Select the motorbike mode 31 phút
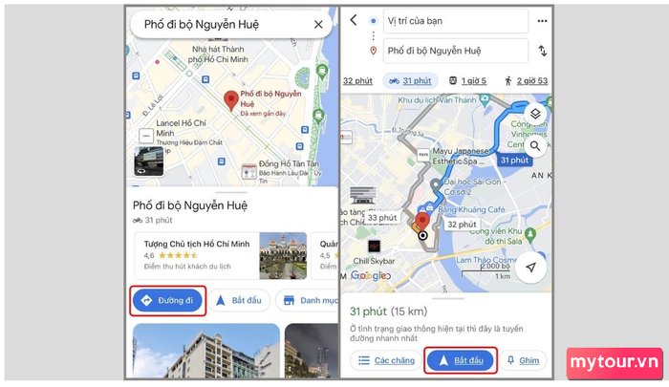This screenshot has width=669, height=387. (410, 80)
